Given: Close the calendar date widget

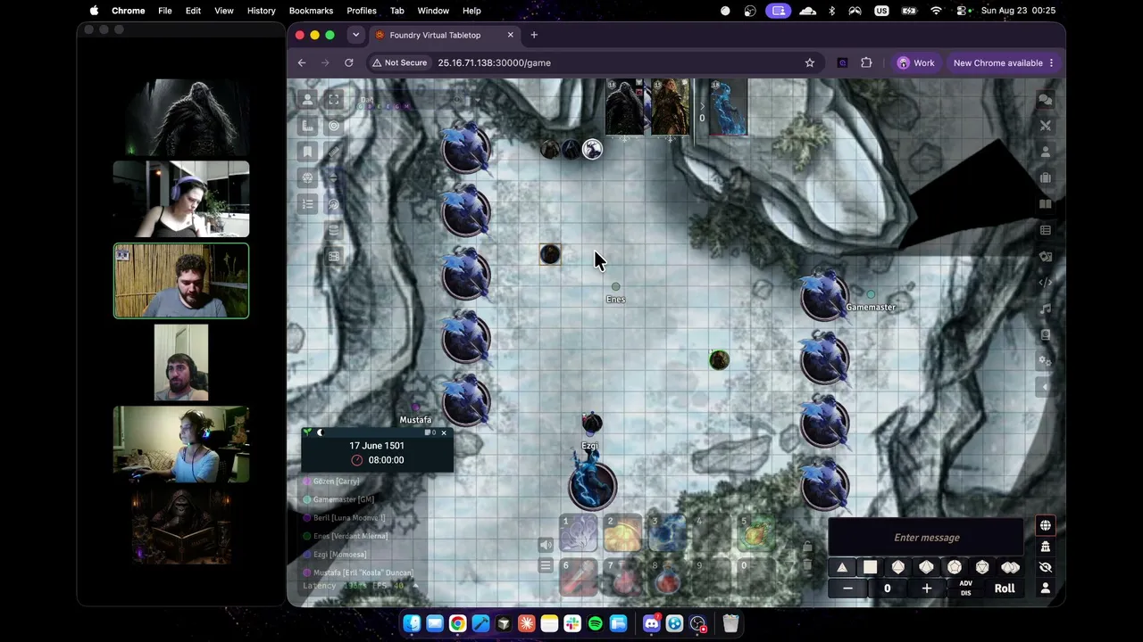Looking at the screenshot, I should (x=444, y=432).
